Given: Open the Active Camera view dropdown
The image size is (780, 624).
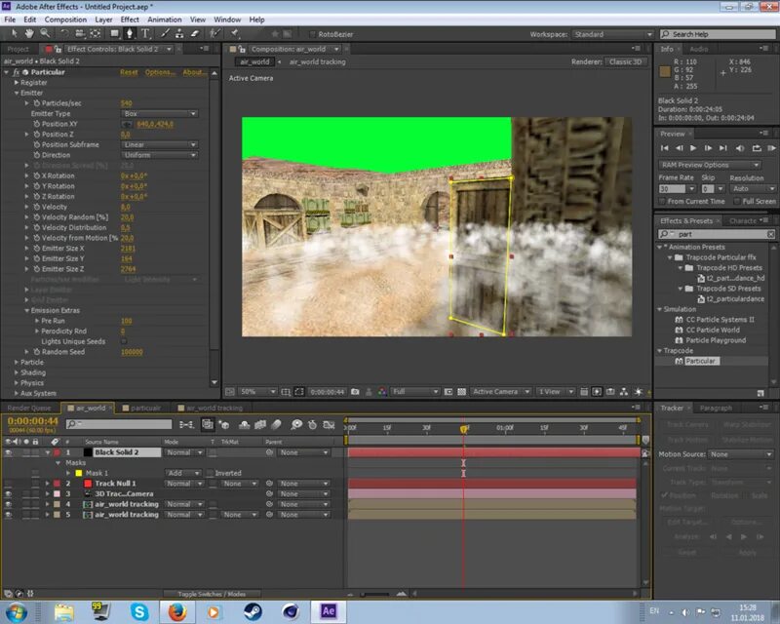Looking at the screenshot, I should [501, 392].
